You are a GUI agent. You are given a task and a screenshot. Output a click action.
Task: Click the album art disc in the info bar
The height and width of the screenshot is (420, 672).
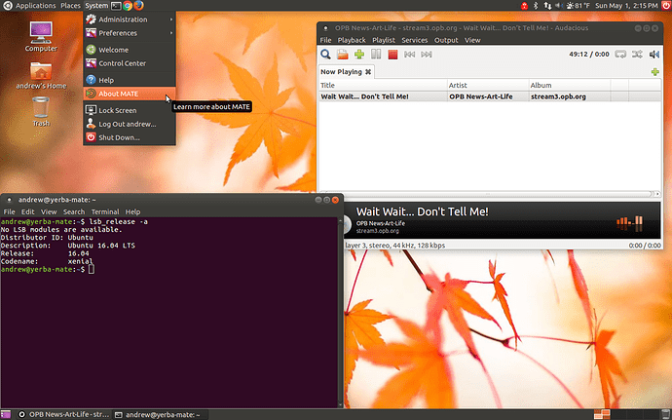(348, 223)
